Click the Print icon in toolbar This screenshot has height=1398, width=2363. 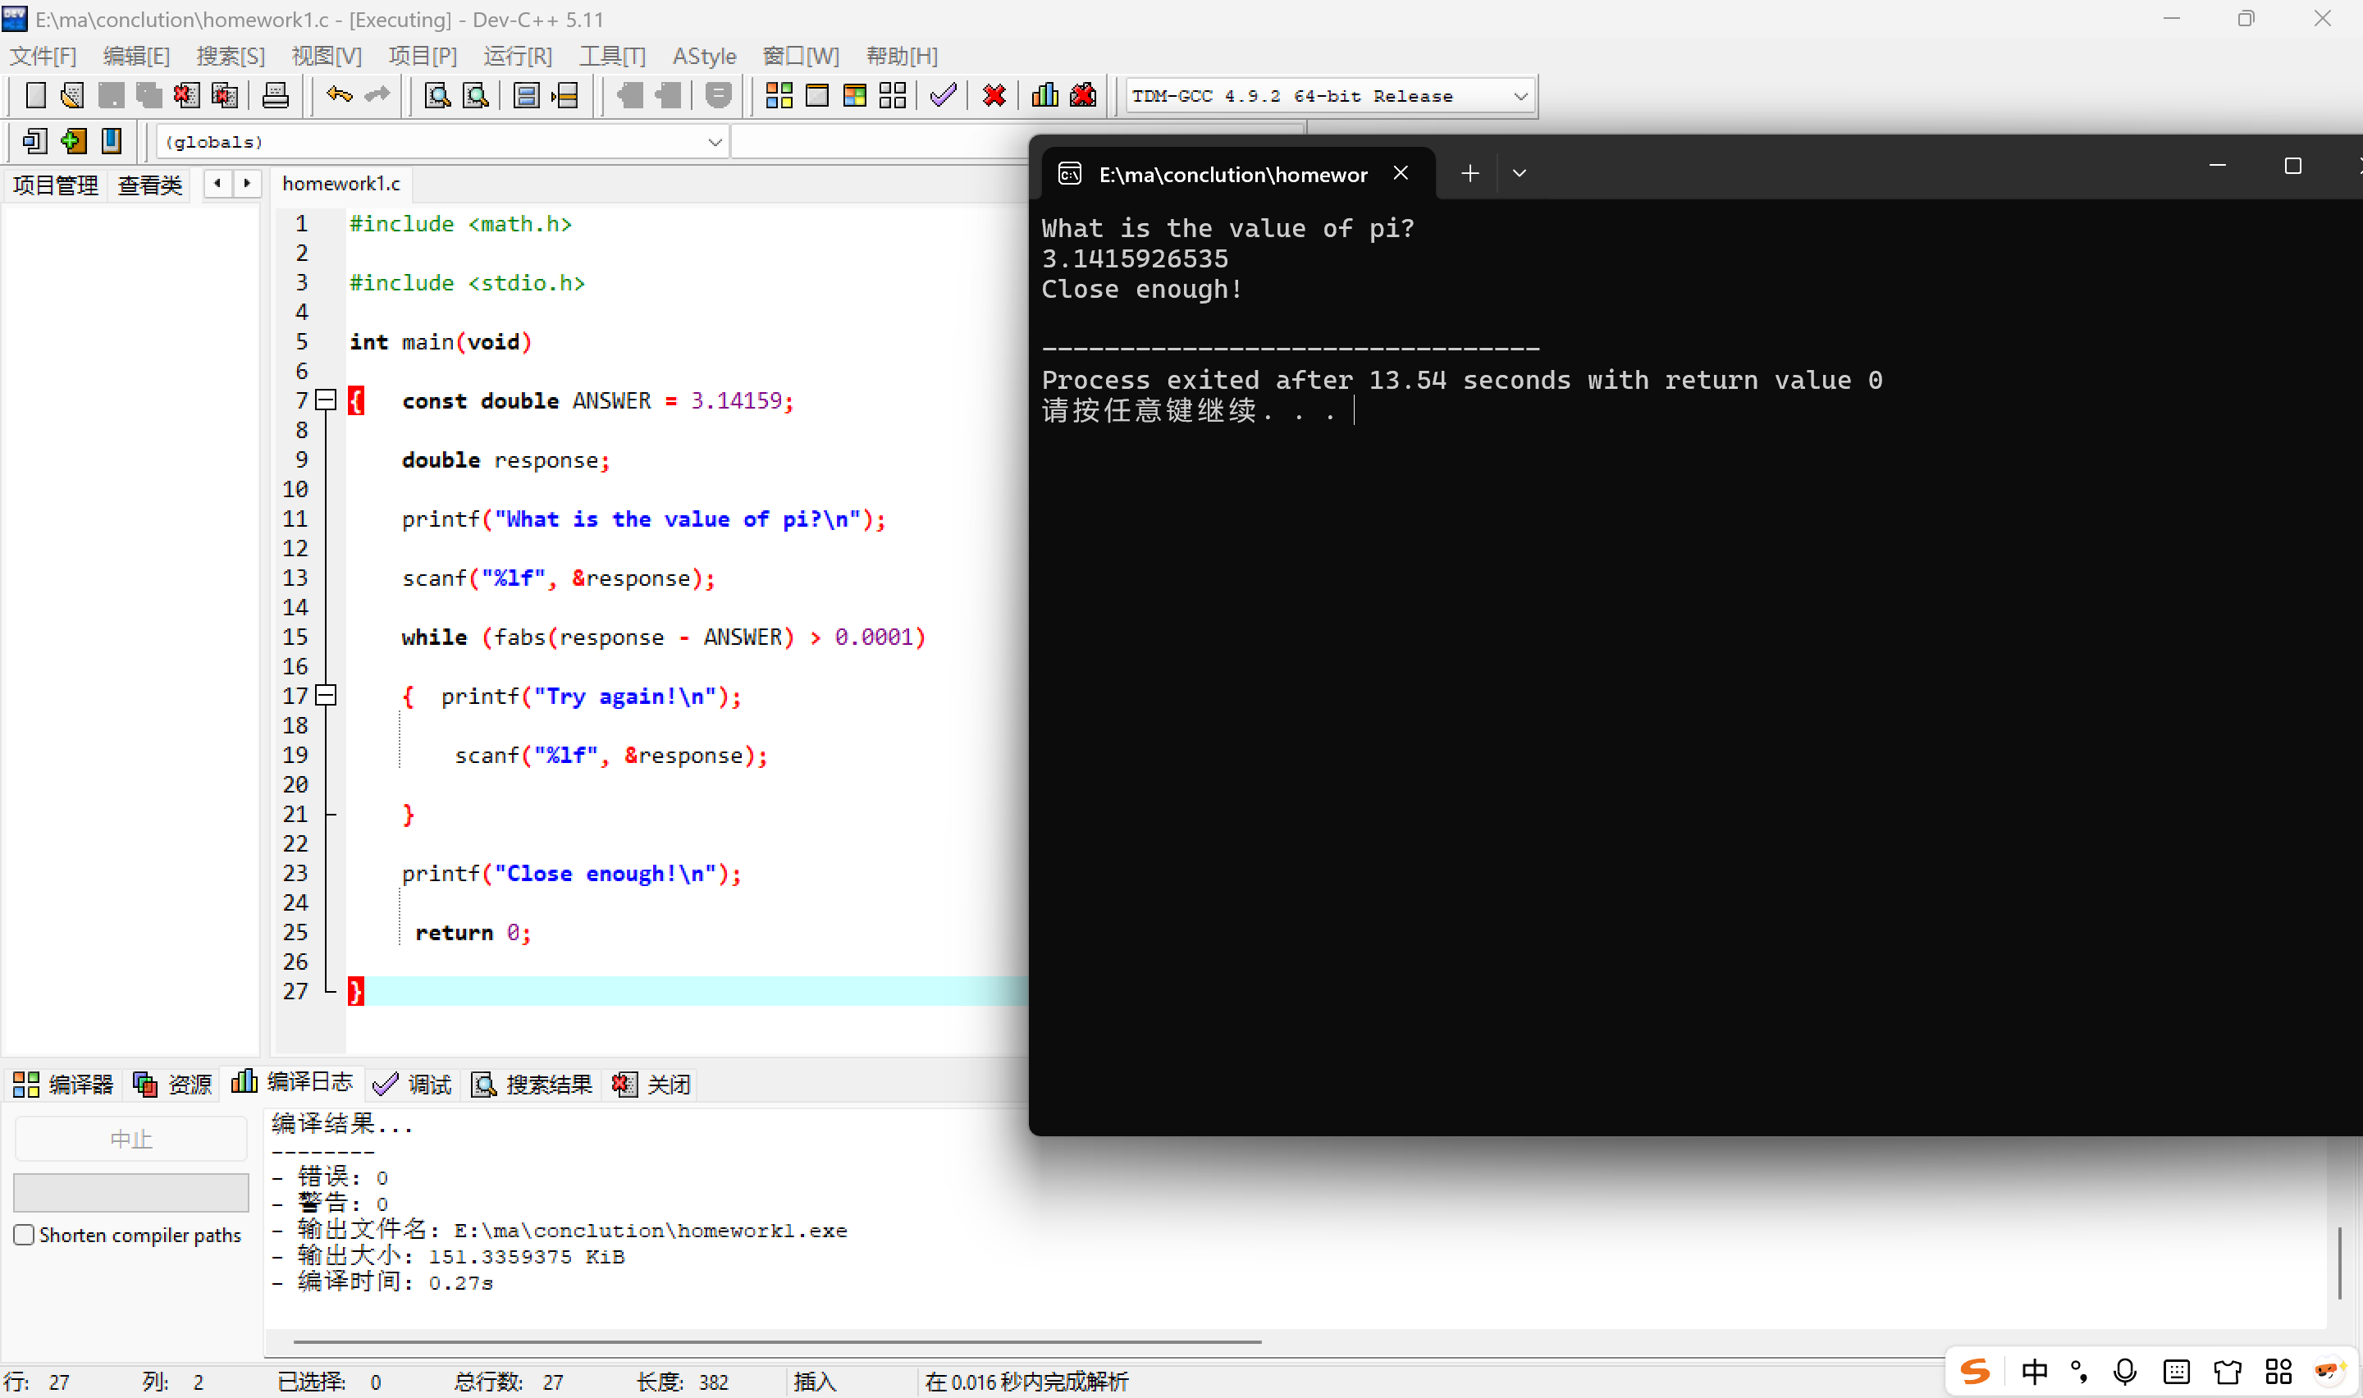click(x=275, y=95)
